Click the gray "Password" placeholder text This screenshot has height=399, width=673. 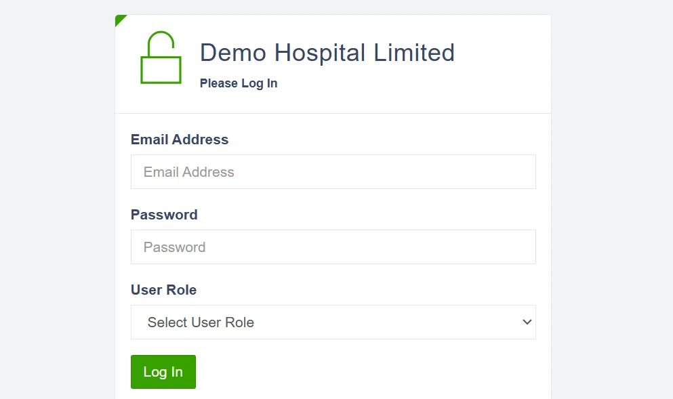174,247
